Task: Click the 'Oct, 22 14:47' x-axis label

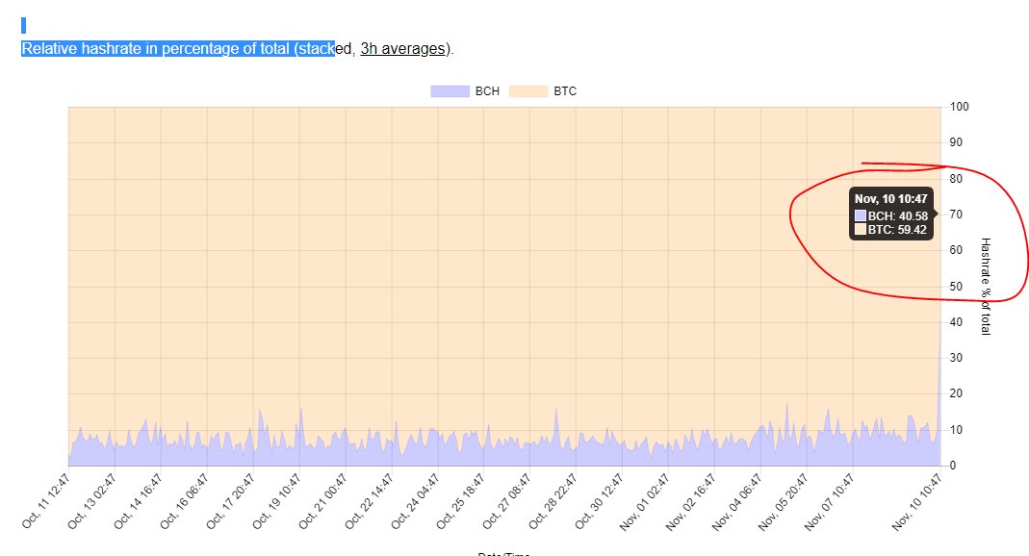Action: (x=368, y=501)
